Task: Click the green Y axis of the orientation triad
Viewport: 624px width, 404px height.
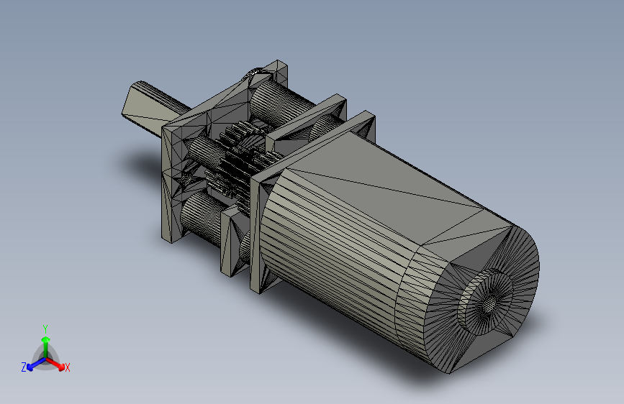Action: (x=46, y=346)
